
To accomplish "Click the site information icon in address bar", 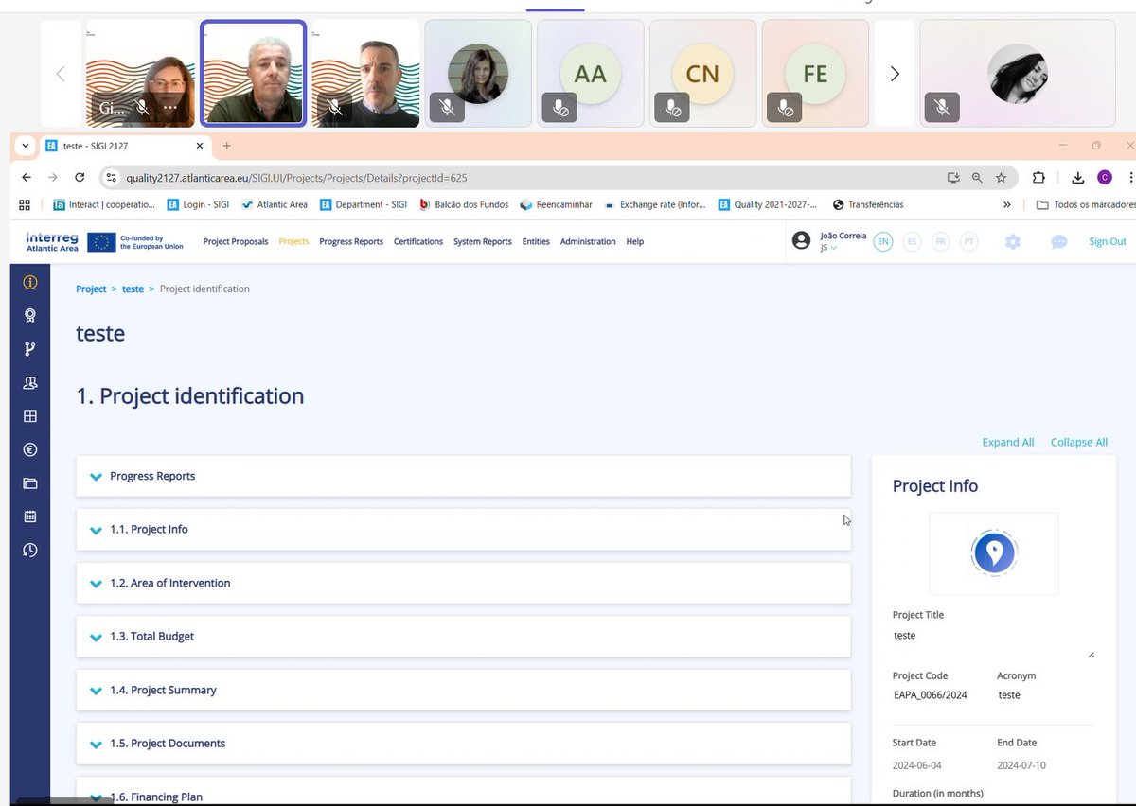I will [x=110, y=177].
